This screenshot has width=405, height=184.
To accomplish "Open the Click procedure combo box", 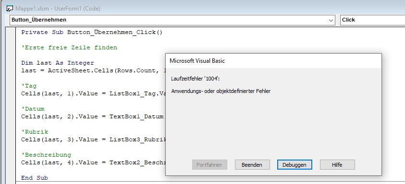I will click(372, 20).
